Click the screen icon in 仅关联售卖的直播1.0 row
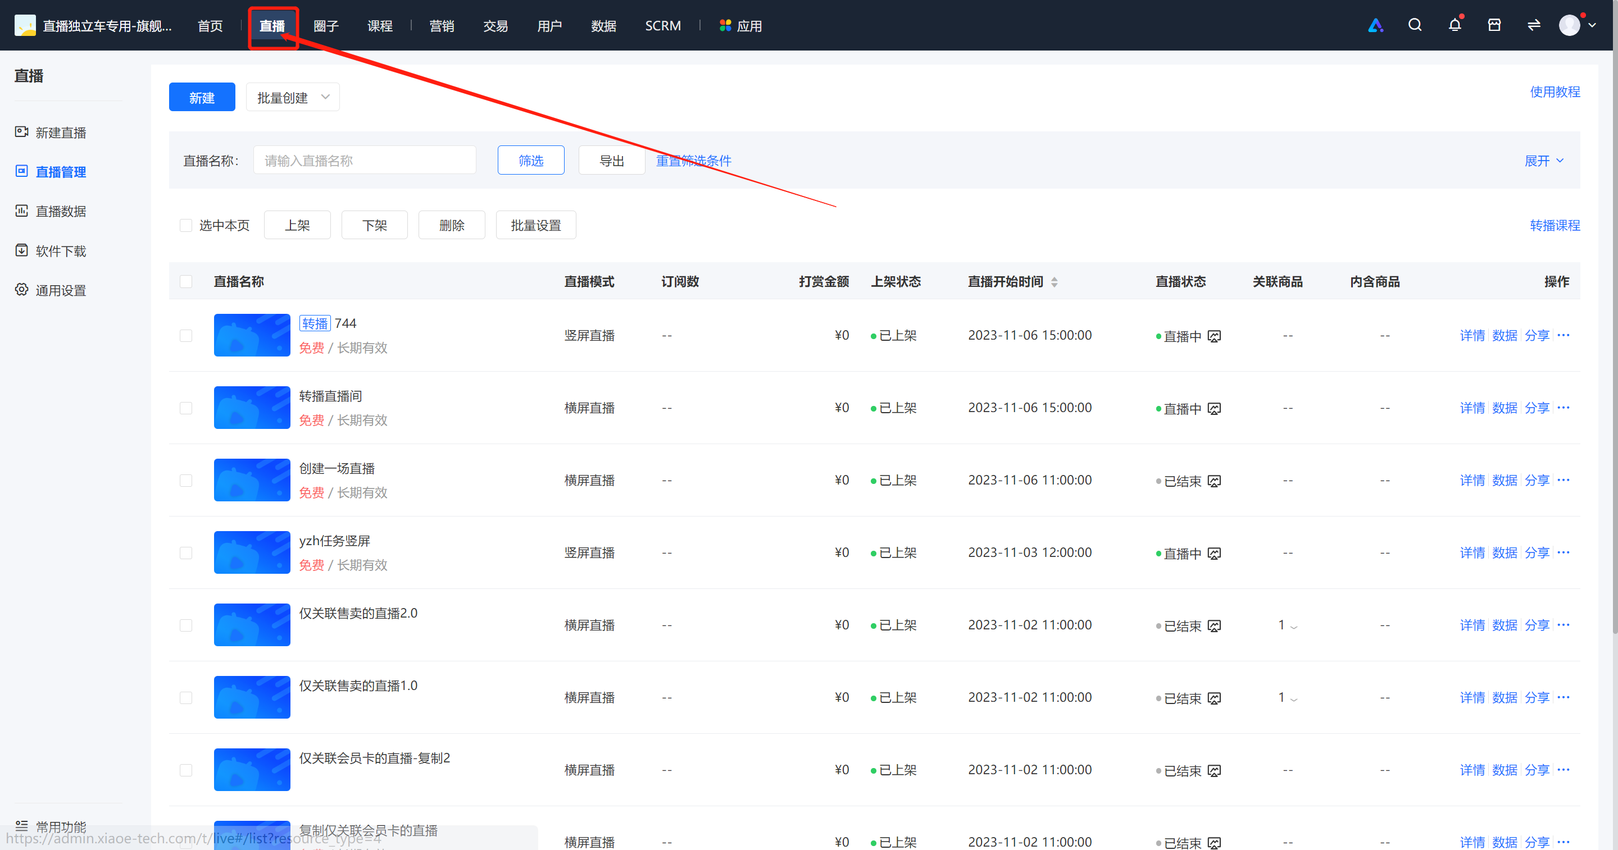The width and height of the screenshot is (1618, 850). coord(1214,698)
